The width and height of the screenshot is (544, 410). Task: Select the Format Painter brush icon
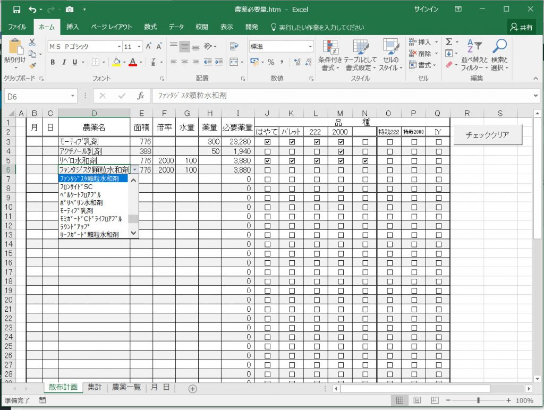tap(32, 66)
